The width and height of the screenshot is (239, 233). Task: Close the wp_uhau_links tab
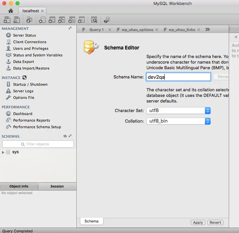click(199, 30)
